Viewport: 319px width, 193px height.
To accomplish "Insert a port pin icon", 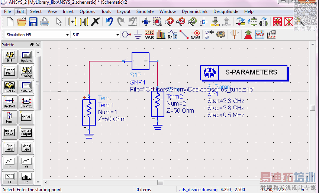I will [126, 35].
